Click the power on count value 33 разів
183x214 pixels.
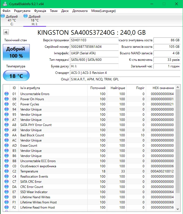(167, 60)
